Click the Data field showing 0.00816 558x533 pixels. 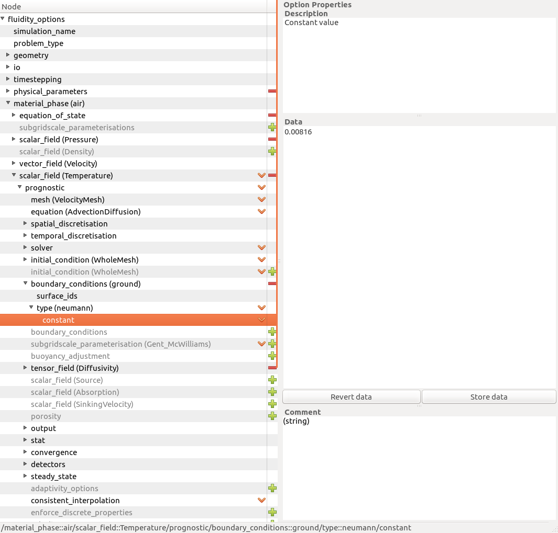point(419,257)
